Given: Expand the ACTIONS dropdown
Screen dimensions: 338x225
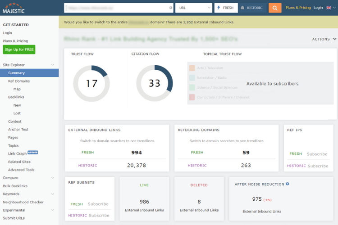Looking at the screenshot, I should pyautogui.click(x=324, y=39).
